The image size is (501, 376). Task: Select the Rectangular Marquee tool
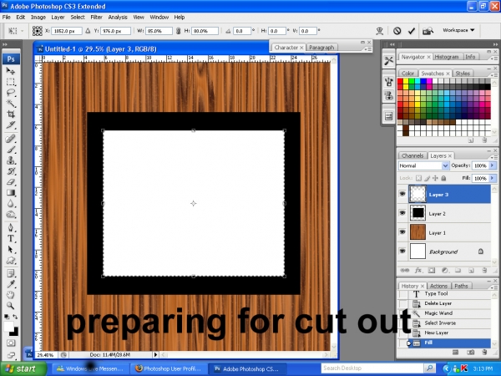click(11, 82)
